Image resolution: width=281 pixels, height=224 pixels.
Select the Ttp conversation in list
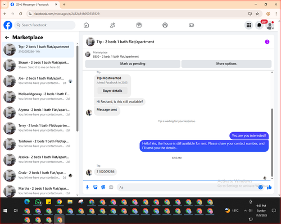pos(38,50)
